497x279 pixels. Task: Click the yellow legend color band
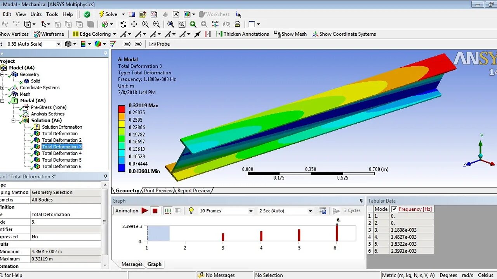point(122,124)
